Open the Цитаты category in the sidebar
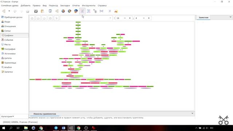The width and height of the screenshot is (233, 131). point(14,58)
